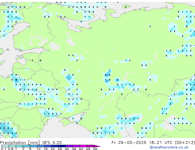
Task: Click the '15' legend scale label
Action: click(x=46, y=149)
